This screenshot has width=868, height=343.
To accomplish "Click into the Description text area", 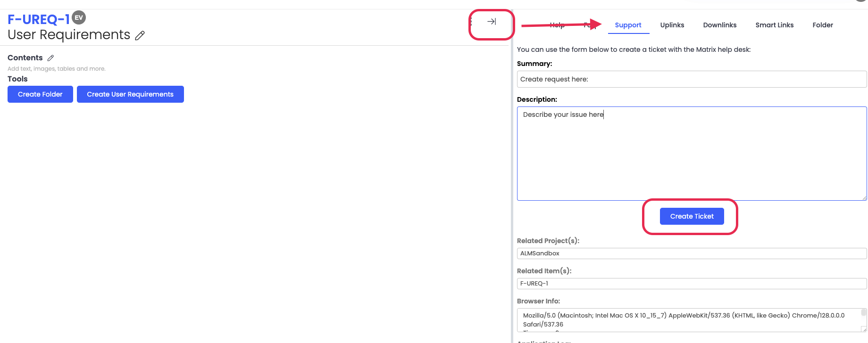I will pyautogui.click(x=692, y=154).
